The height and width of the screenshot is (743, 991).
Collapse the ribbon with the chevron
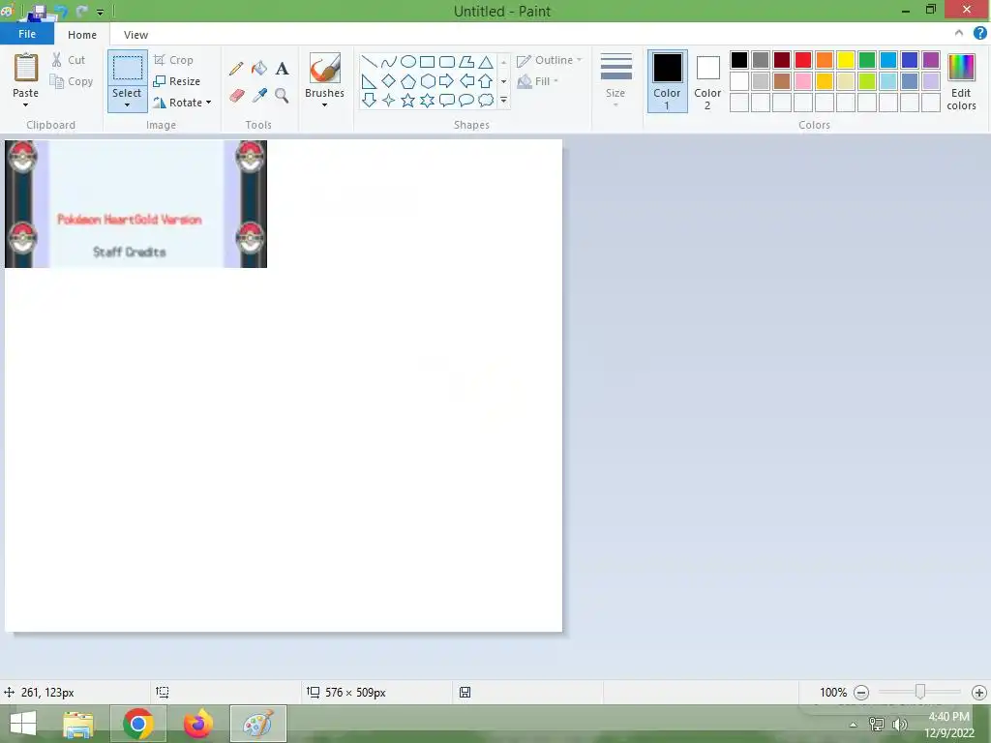(959, 34)
